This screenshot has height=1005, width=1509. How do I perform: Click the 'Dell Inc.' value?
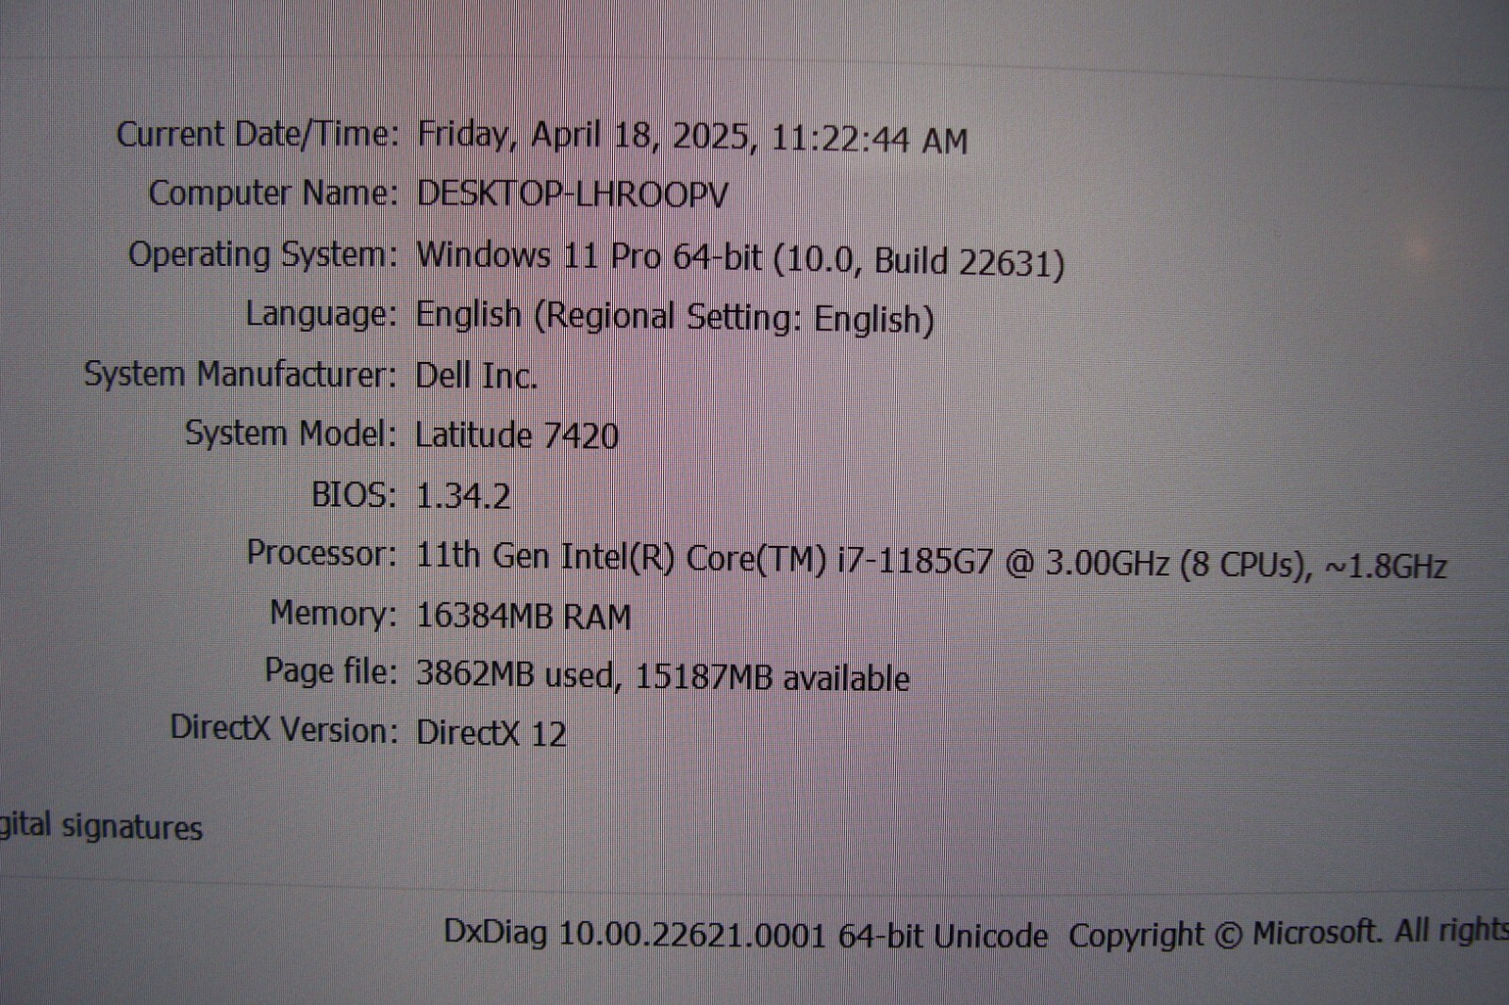476,376
